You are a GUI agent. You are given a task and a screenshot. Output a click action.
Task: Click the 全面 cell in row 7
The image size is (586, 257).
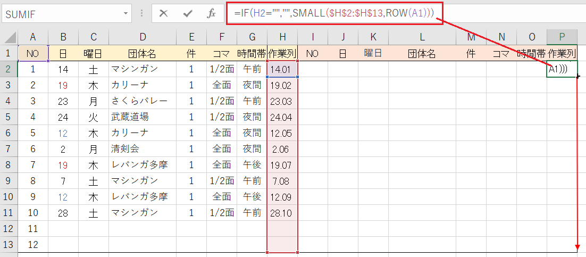pos(222,149)
